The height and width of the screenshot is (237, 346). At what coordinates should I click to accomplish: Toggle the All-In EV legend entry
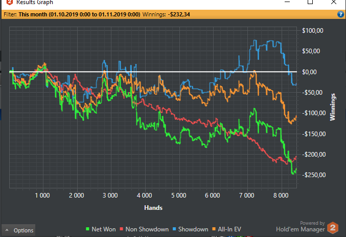(x=226, y=229)
